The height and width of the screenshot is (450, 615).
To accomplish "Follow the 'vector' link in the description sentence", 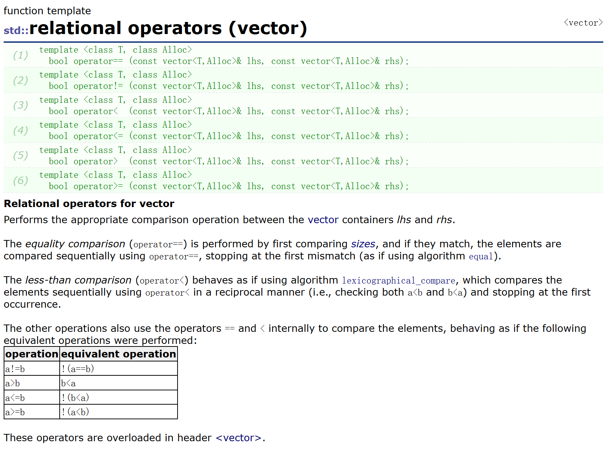I will click(323, 220).
